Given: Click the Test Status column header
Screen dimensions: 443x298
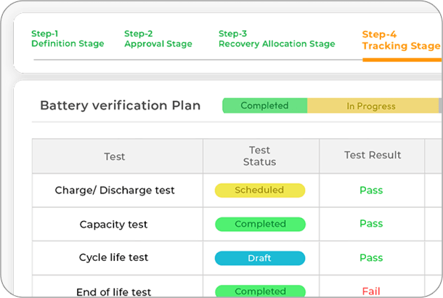Looking at the screenshot, I should (x=259, y=156).
